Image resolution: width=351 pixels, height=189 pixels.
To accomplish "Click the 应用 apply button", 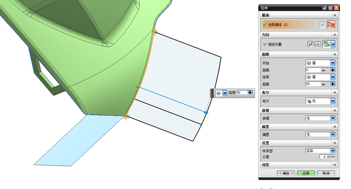I will click(x=306, y=173).
